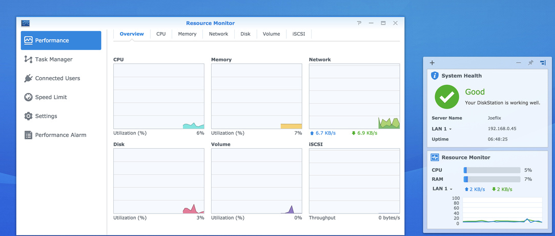Click the 0 bytes/s throughput value
Image resolution: width=555 pixels, height=236 pixels.
pos(389,218)
